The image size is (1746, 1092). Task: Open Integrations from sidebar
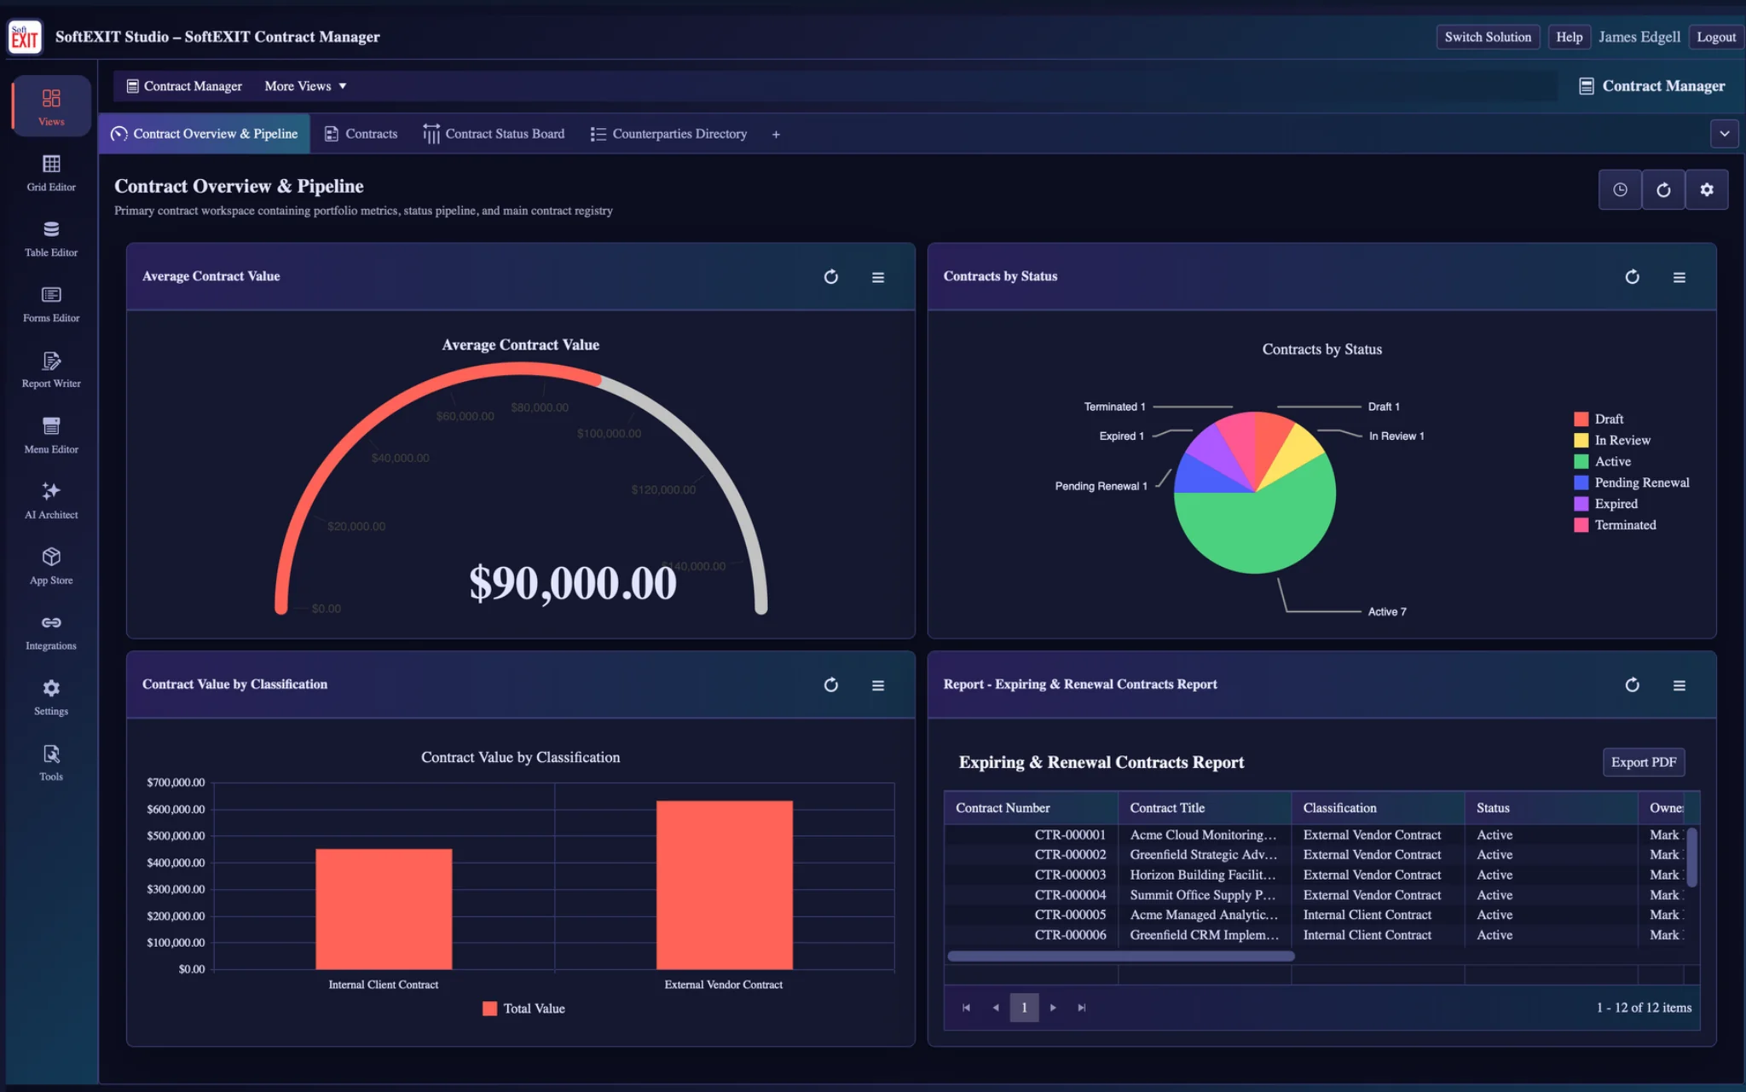pyautogui.click(x=51, y=633)
